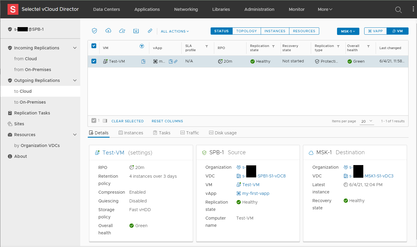417x247 pixels.
Task: Open the Applications menu
Action: point(147,9)
